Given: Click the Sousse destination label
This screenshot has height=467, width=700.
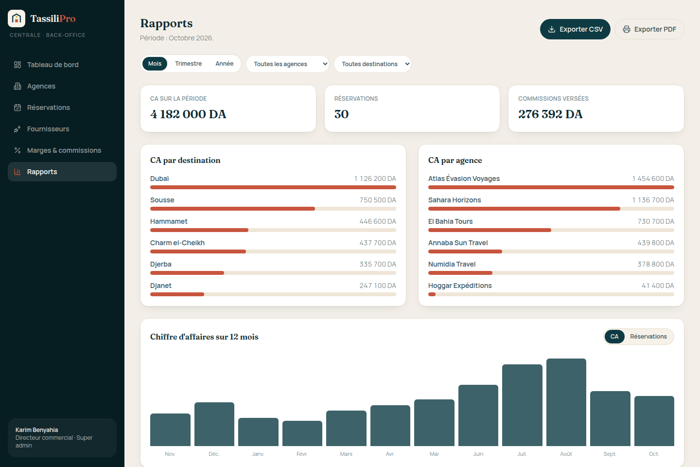Looking at the screenshot, I should click(162, 200).
